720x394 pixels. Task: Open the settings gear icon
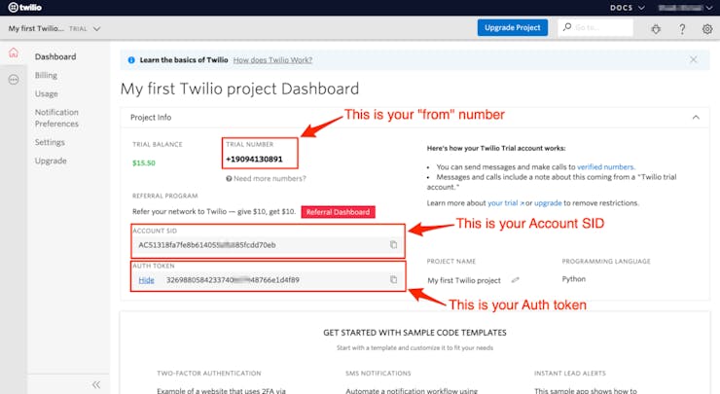pyautogui.click(x=707, y=29)
